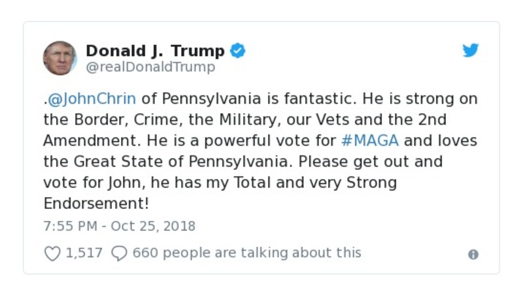Click "Great State of Pennsylvania" in the tweet

pos(214,161)
